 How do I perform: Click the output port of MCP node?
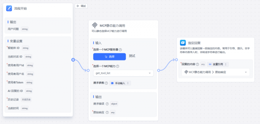coord(159,70)
